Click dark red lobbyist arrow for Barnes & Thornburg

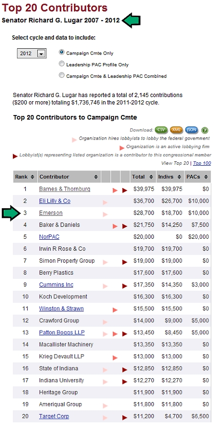[x=125, y=191]
